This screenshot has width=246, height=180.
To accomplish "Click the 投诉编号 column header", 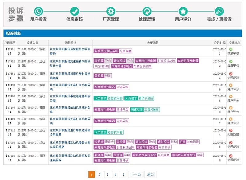I will point(10,43).
